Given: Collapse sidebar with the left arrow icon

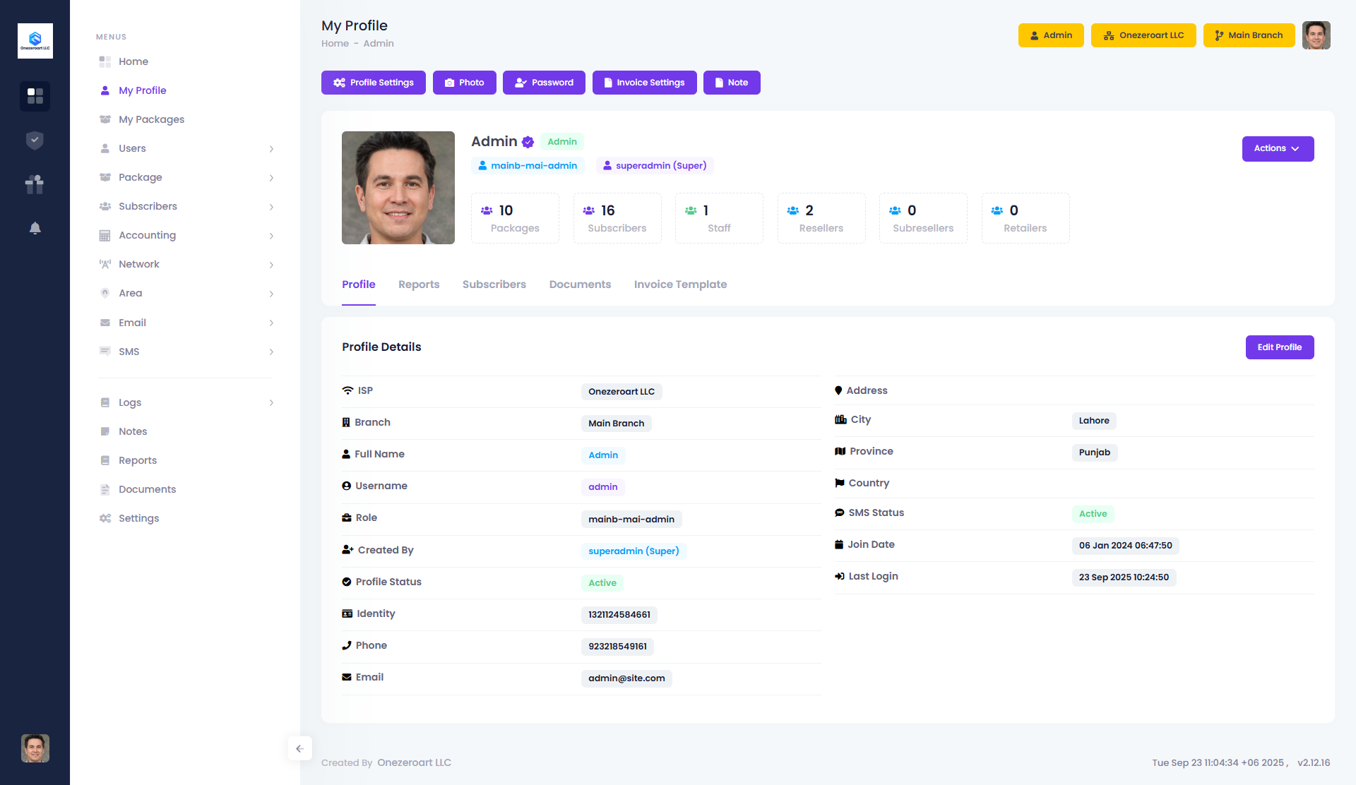Looking at the screenshot, I should click(299, 748).
